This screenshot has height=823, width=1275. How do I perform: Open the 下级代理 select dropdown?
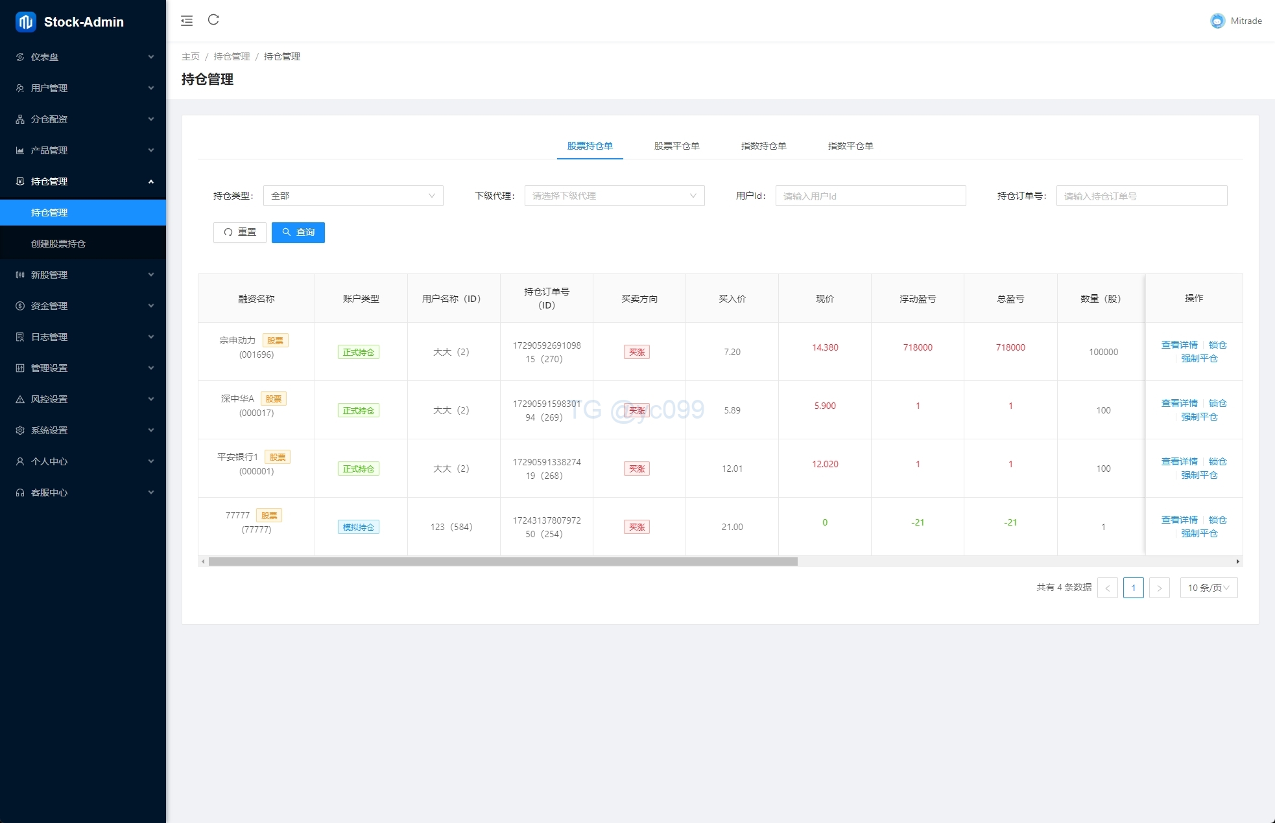614,196
